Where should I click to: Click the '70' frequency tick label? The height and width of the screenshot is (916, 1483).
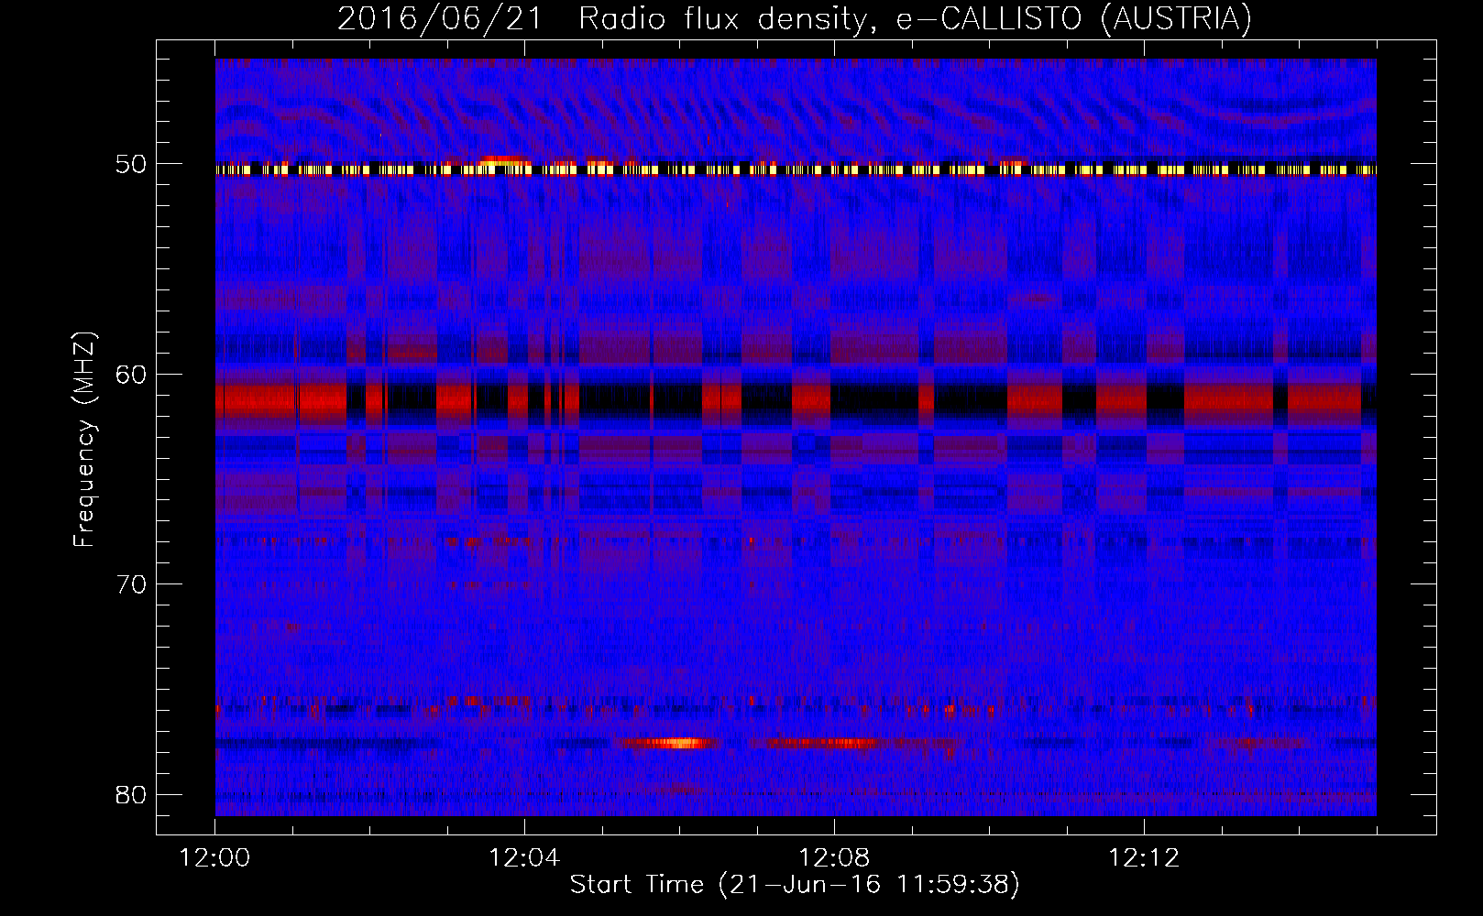coord(131,584)
